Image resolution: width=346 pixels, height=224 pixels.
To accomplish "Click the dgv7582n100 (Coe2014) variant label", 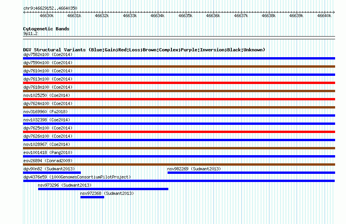I will pos(48,54).
